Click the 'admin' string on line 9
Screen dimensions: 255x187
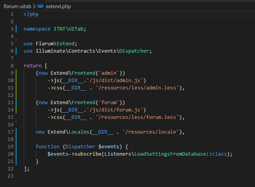click(109, 73)
